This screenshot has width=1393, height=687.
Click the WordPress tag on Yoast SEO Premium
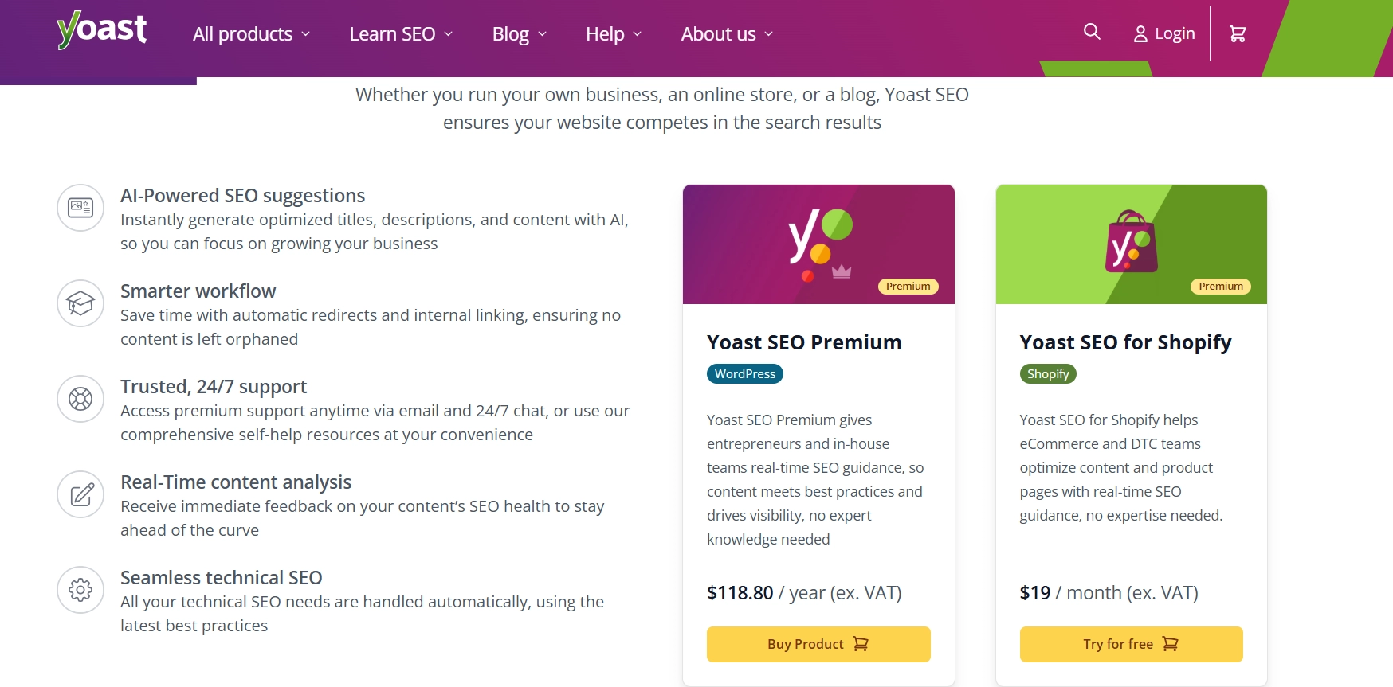tap(744, 373)
